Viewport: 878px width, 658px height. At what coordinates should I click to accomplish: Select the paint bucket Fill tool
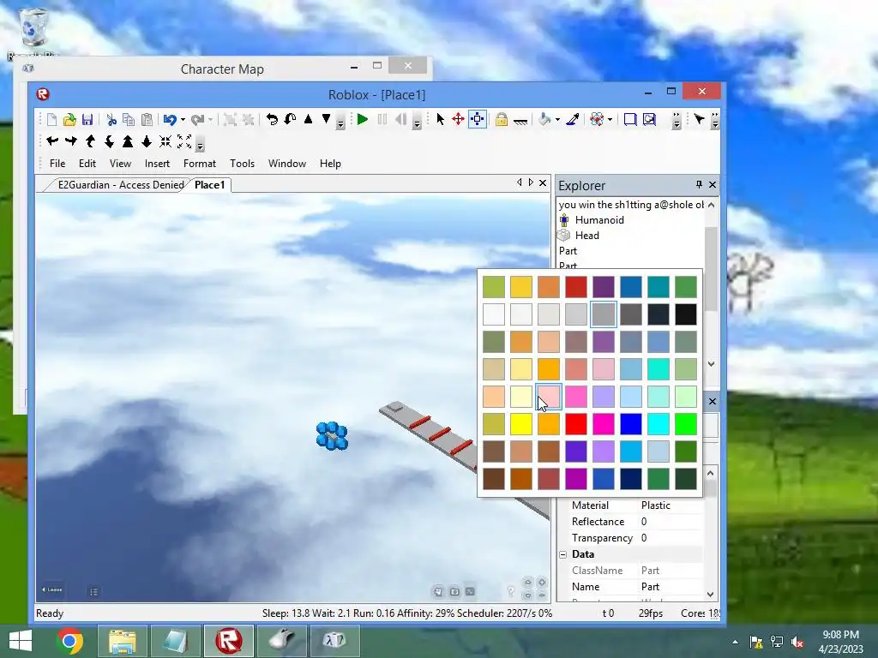pos(544,119)
